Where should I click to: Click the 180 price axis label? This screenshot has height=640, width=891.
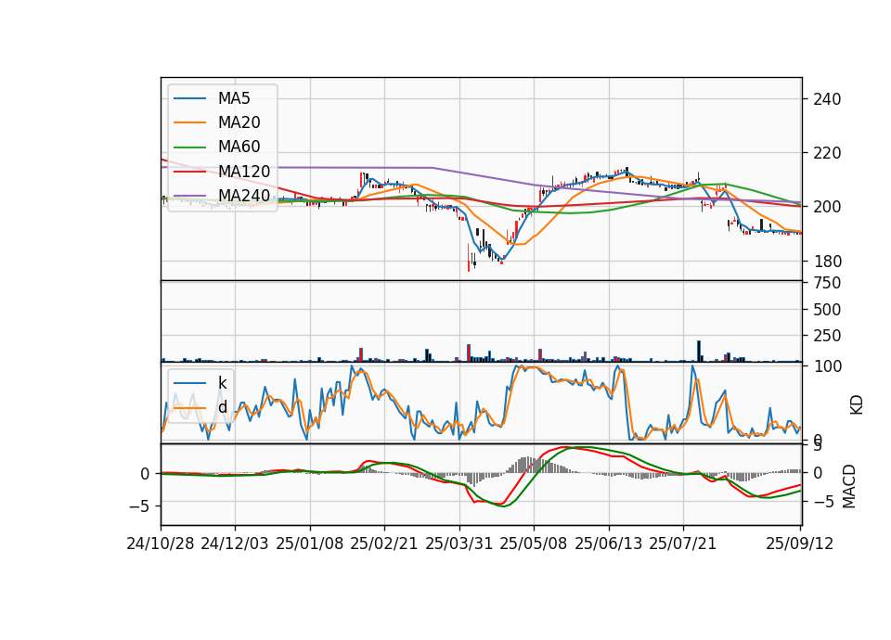click(x=827, y=262)
